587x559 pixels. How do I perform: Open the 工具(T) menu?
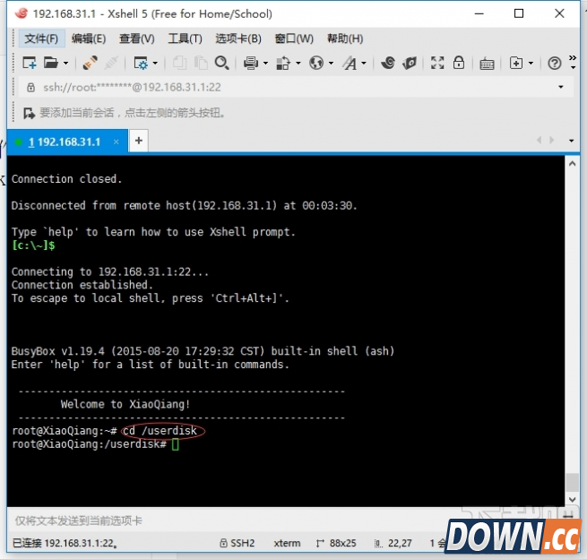[185, 39]
